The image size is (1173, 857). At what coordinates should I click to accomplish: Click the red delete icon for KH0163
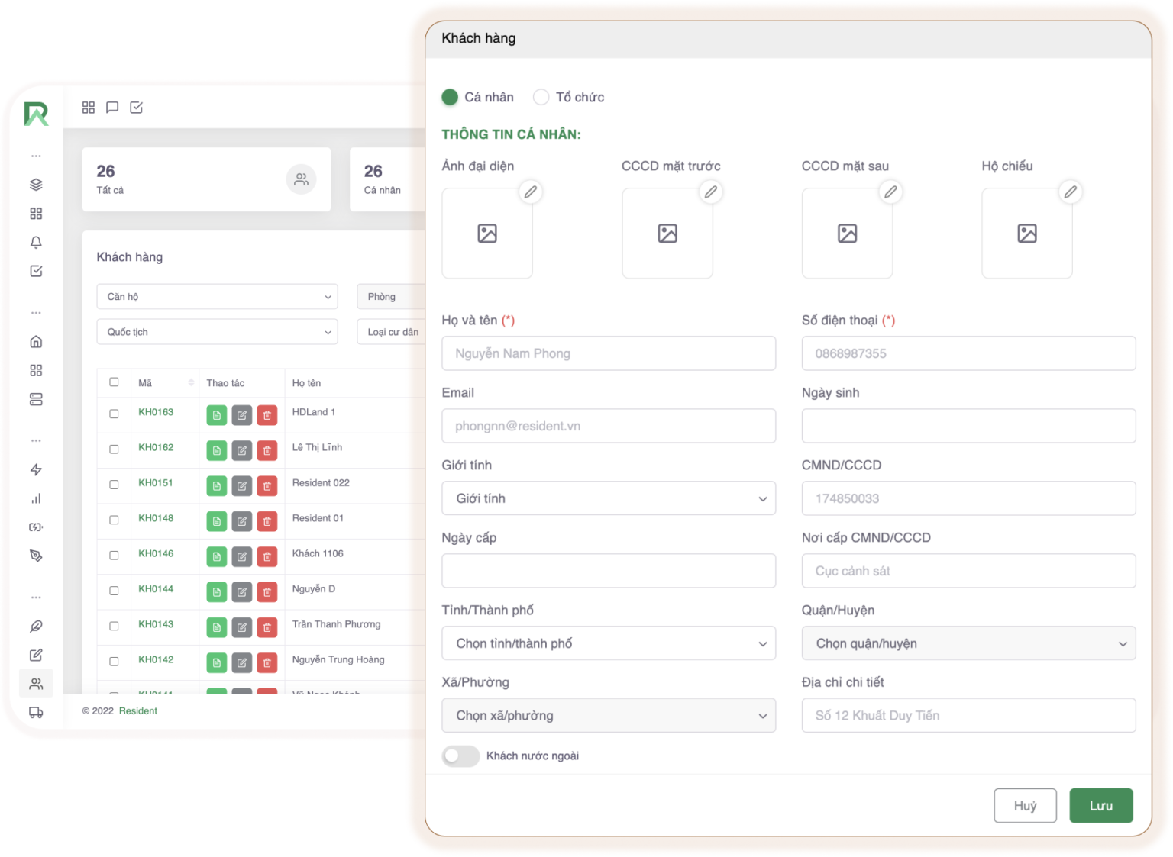267,415
